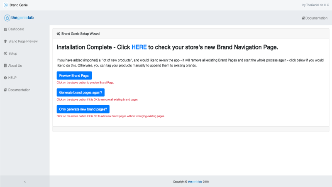Viewport: 332px width, 187px height.
Task: Click thegenielab link in the footer copyright
Action: coord(195,182)
